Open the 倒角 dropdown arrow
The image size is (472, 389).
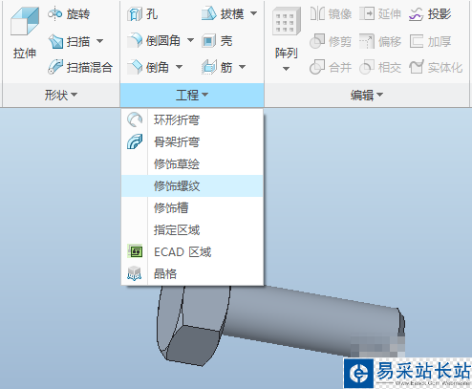point(179,67)
